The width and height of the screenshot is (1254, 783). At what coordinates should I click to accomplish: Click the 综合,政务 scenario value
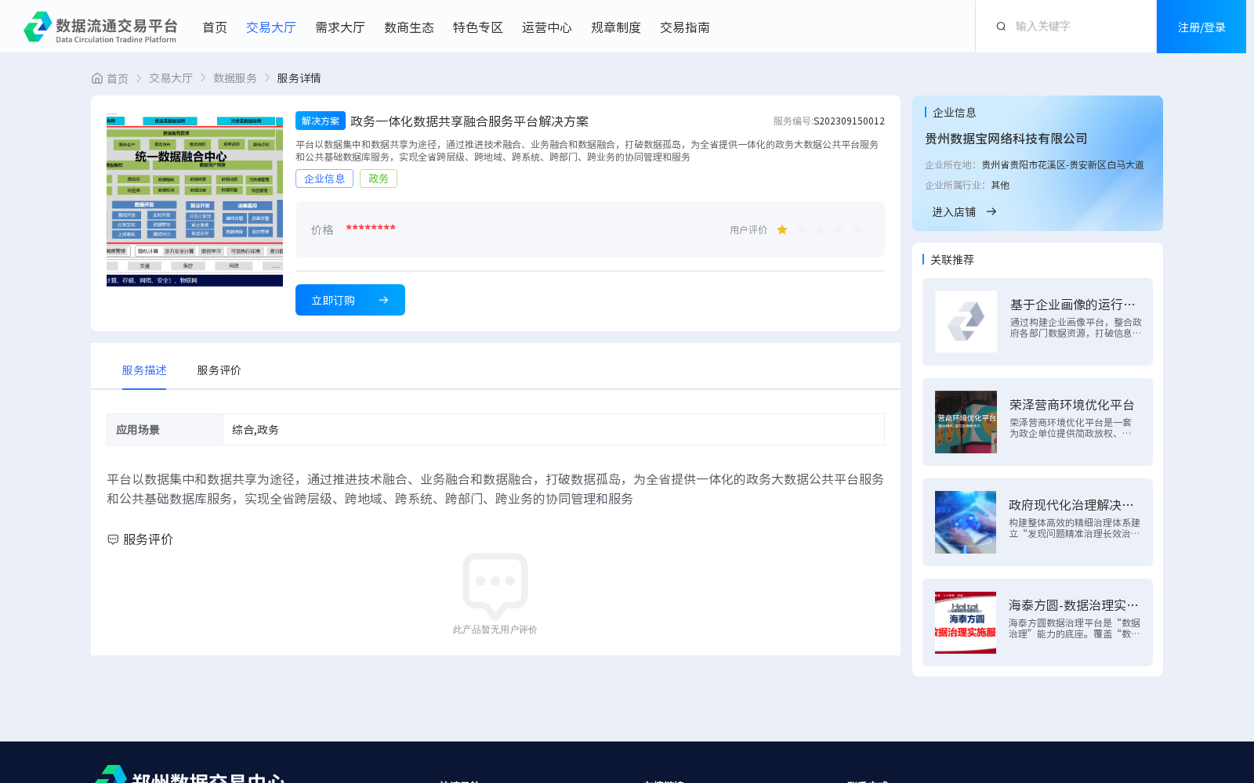[x=256, y=430]
